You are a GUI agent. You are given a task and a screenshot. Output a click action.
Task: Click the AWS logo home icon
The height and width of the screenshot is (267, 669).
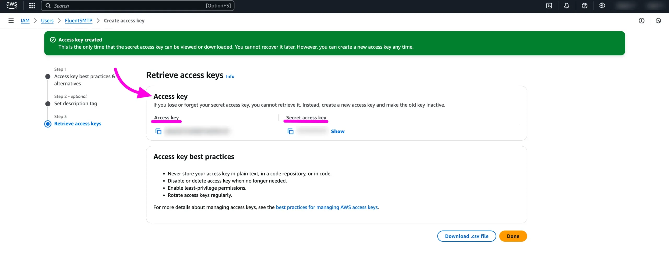12,5
